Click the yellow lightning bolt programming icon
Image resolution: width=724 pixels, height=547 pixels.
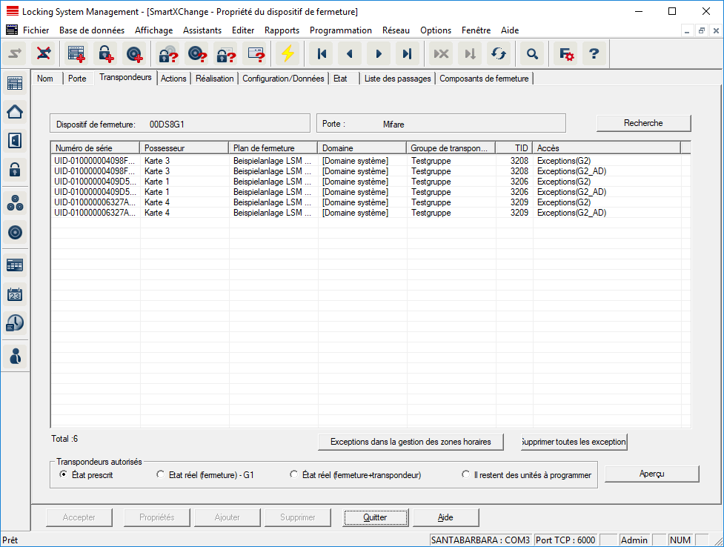click(x=287, y=54)
